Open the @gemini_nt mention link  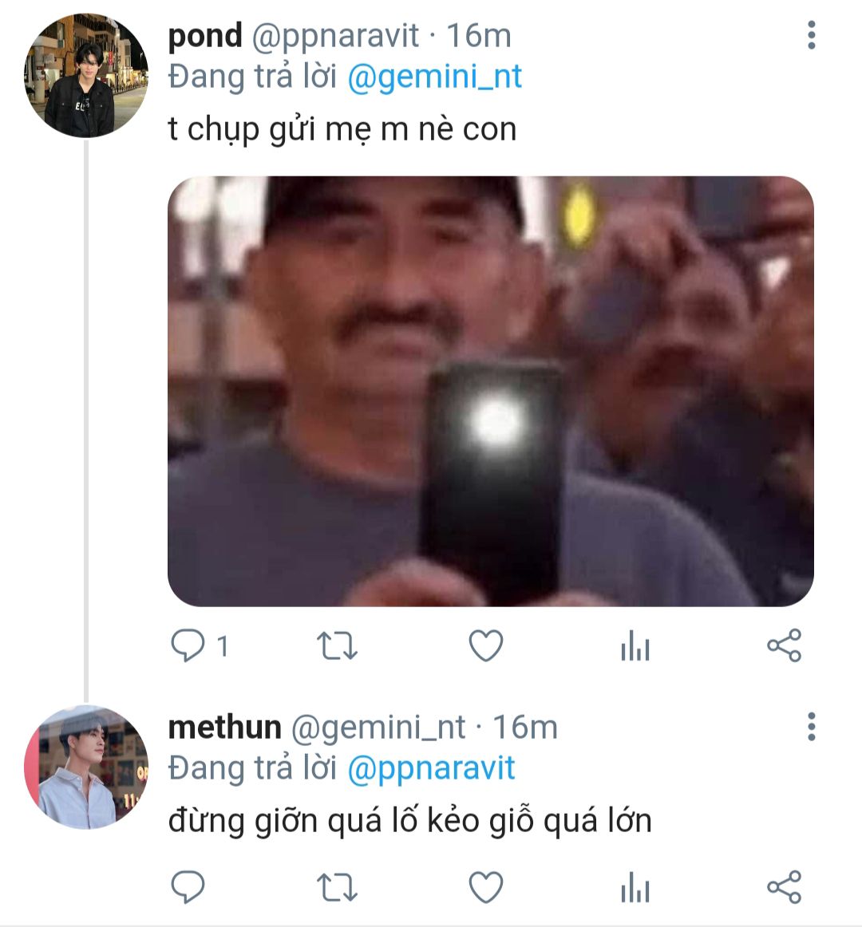pyautogui.click(x=435, y=77)
